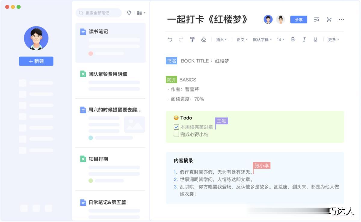Viewport: 361px width, 222px height.
Task: Click the title 一起打卡《红楼梦》
Action: tap(208, 20)
